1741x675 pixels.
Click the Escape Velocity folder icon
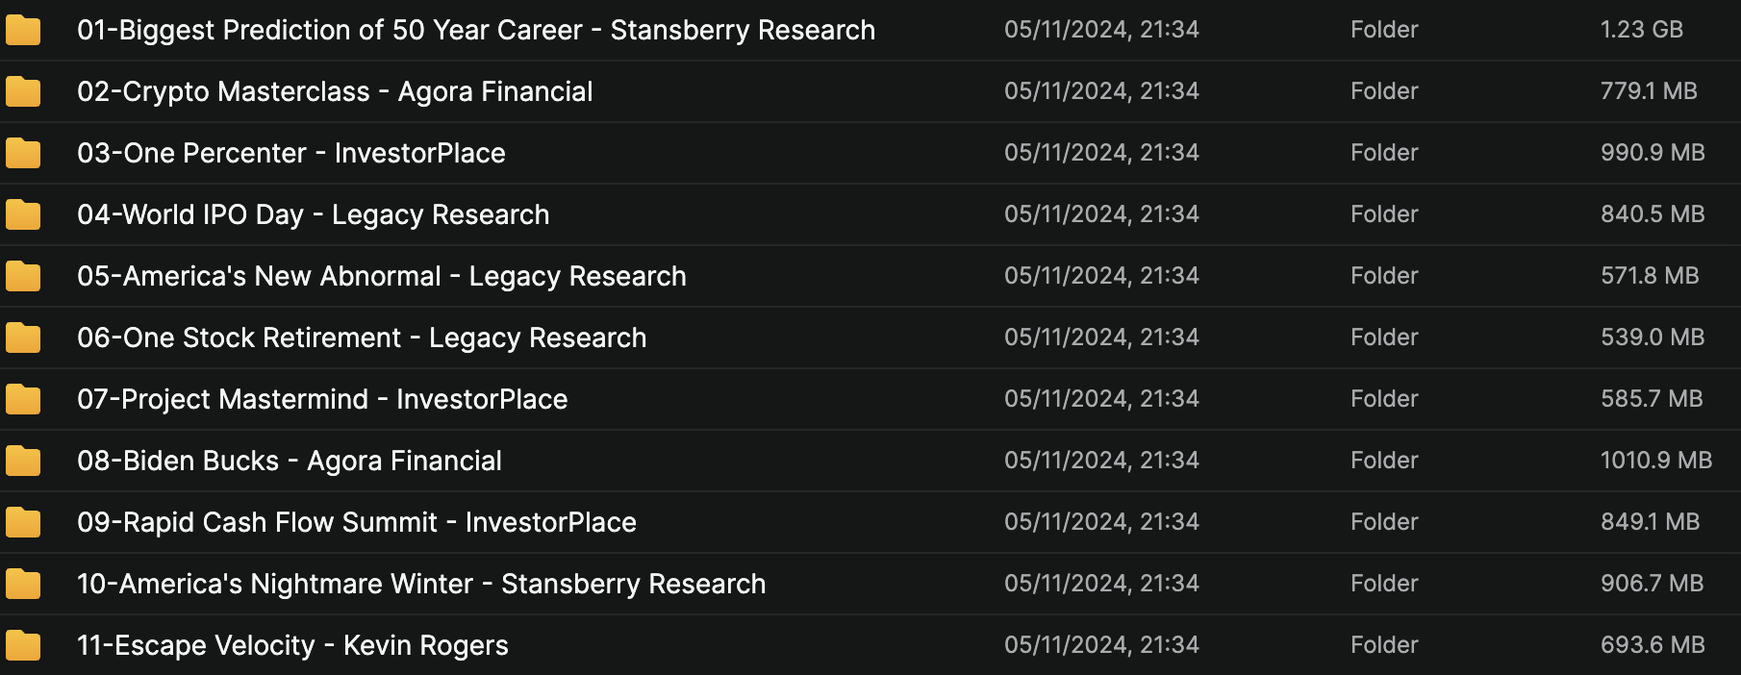[23, 646]
